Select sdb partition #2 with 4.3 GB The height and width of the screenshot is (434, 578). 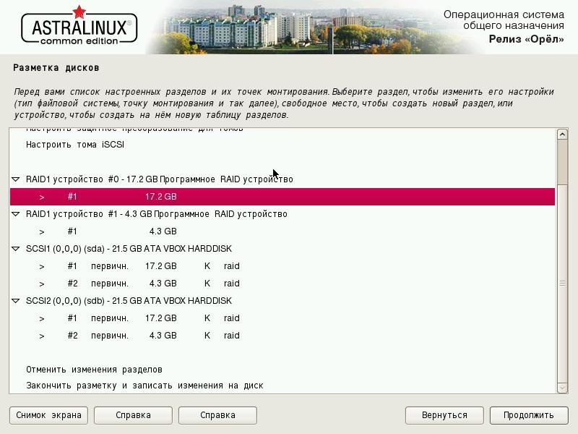coord(162,336)
